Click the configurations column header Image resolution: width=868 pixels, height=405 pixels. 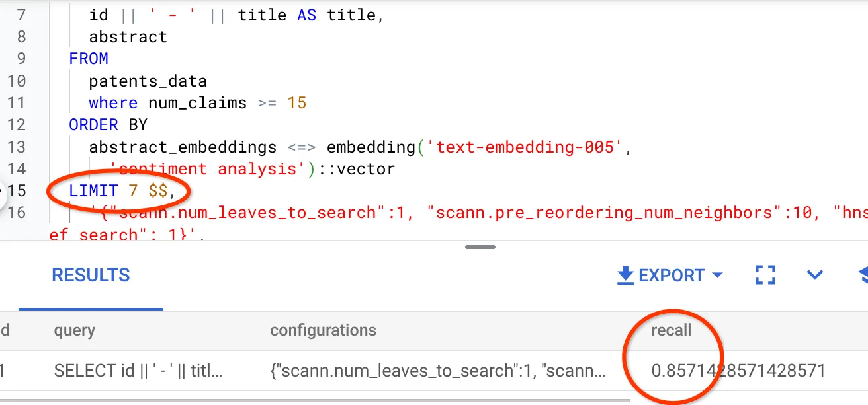click(323, 330)
